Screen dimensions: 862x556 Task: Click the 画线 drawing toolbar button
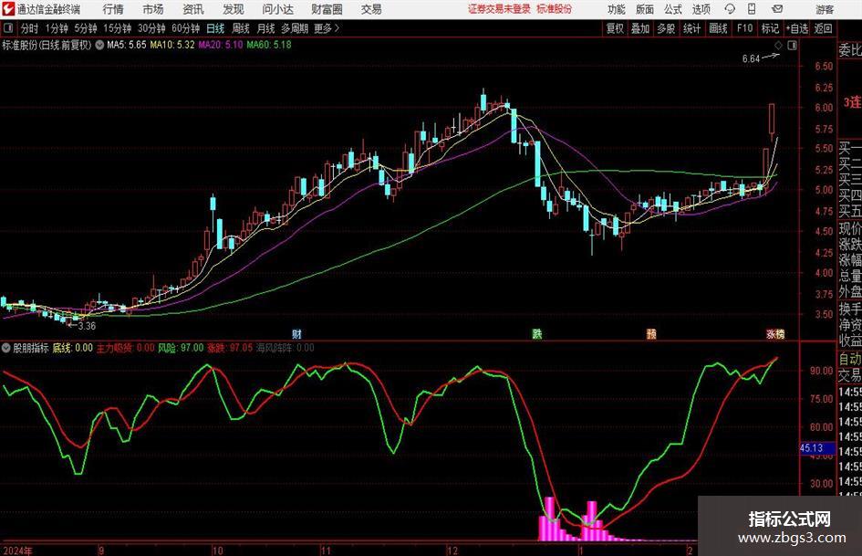718,28
